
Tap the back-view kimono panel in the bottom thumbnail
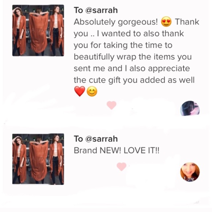[39, 159]
